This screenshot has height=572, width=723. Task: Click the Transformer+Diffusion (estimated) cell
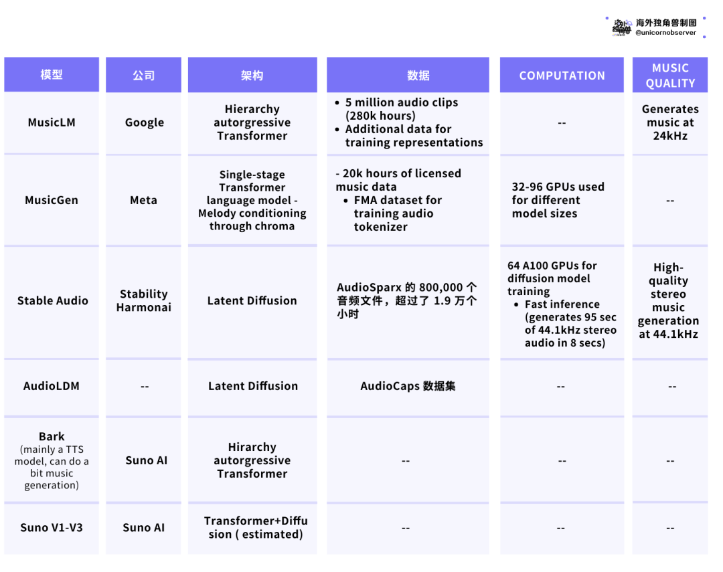(x=252, y=529)
